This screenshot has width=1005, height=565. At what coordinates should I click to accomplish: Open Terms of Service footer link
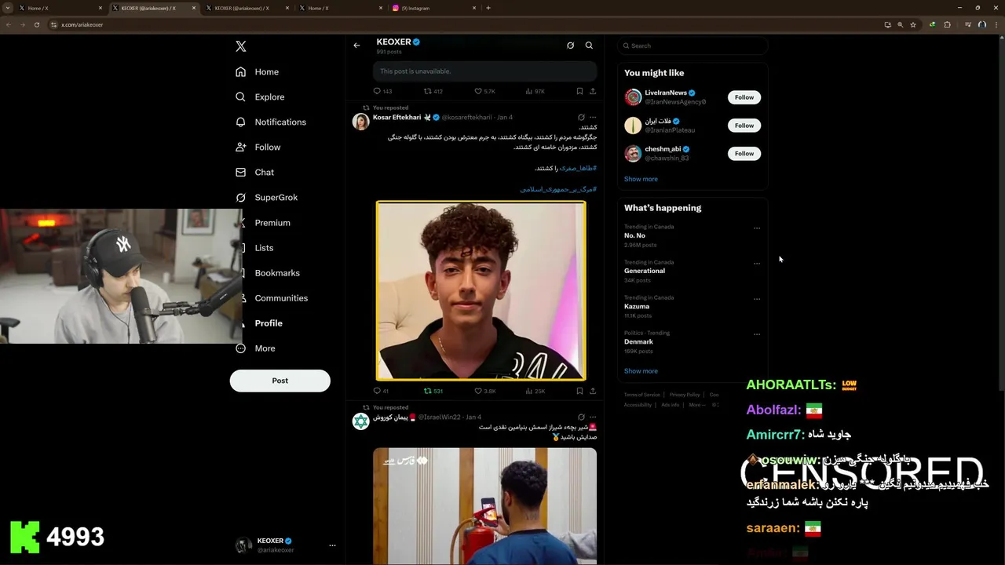[641, 395]
